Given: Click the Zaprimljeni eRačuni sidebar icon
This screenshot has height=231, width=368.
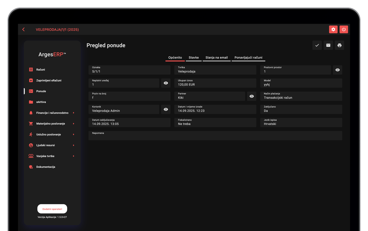Looking at the screenshot, I should point(31,80).
